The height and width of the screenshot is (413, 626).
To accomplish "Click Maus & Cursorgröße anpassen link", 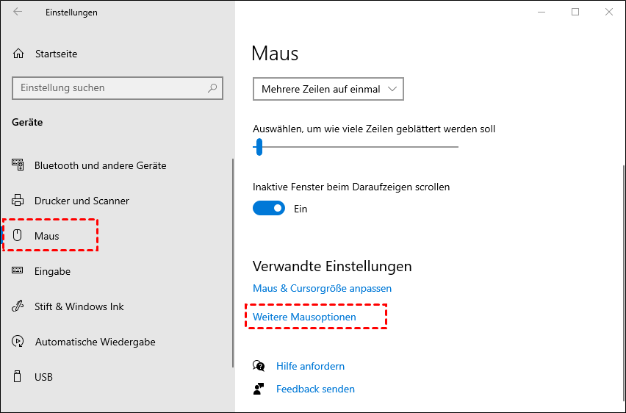I will coord(322,288).
